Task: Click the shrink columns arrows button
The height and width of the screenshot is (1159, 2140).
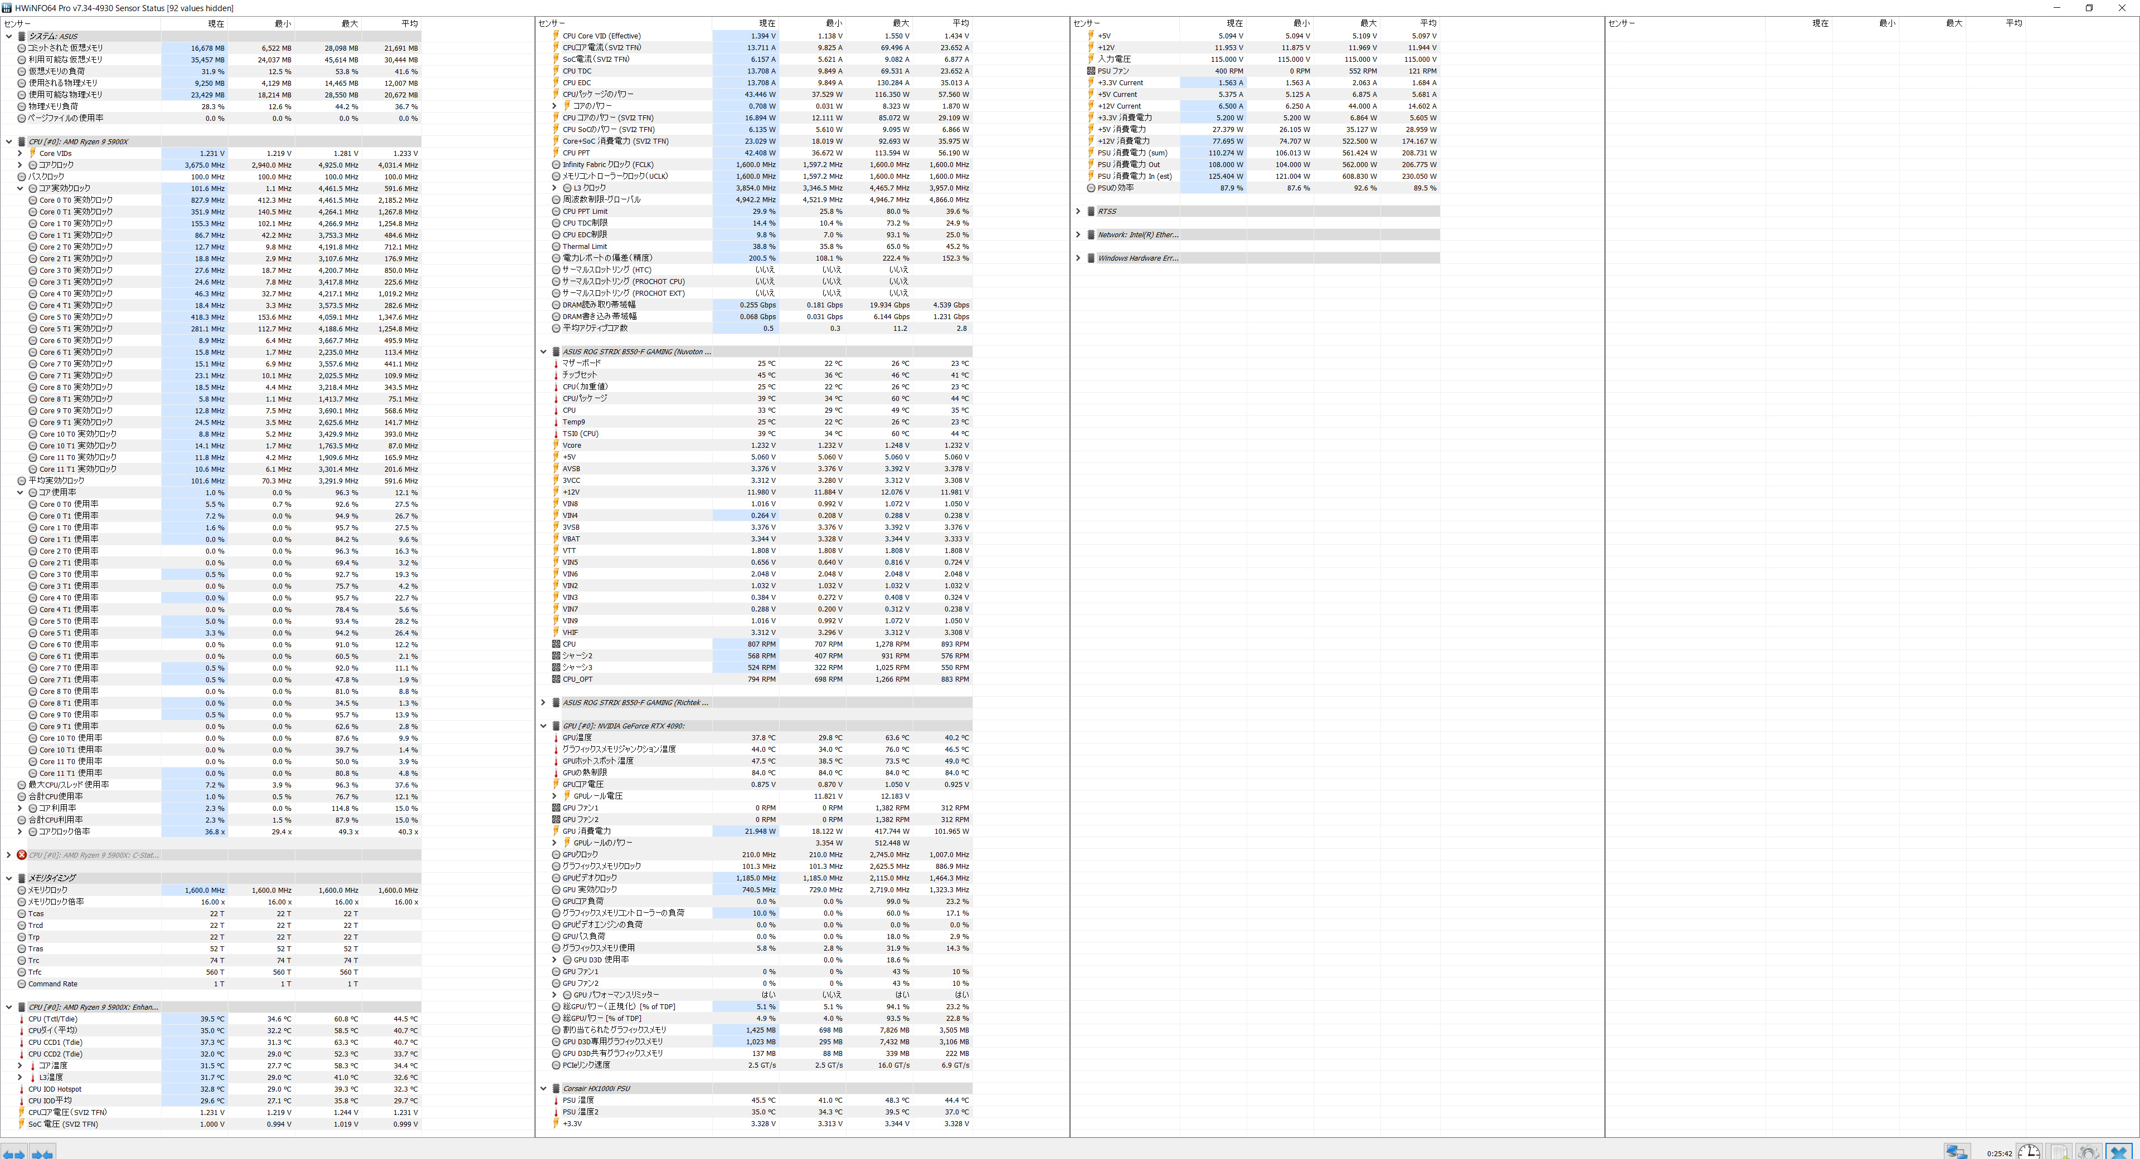Action: pos(42,1152)
